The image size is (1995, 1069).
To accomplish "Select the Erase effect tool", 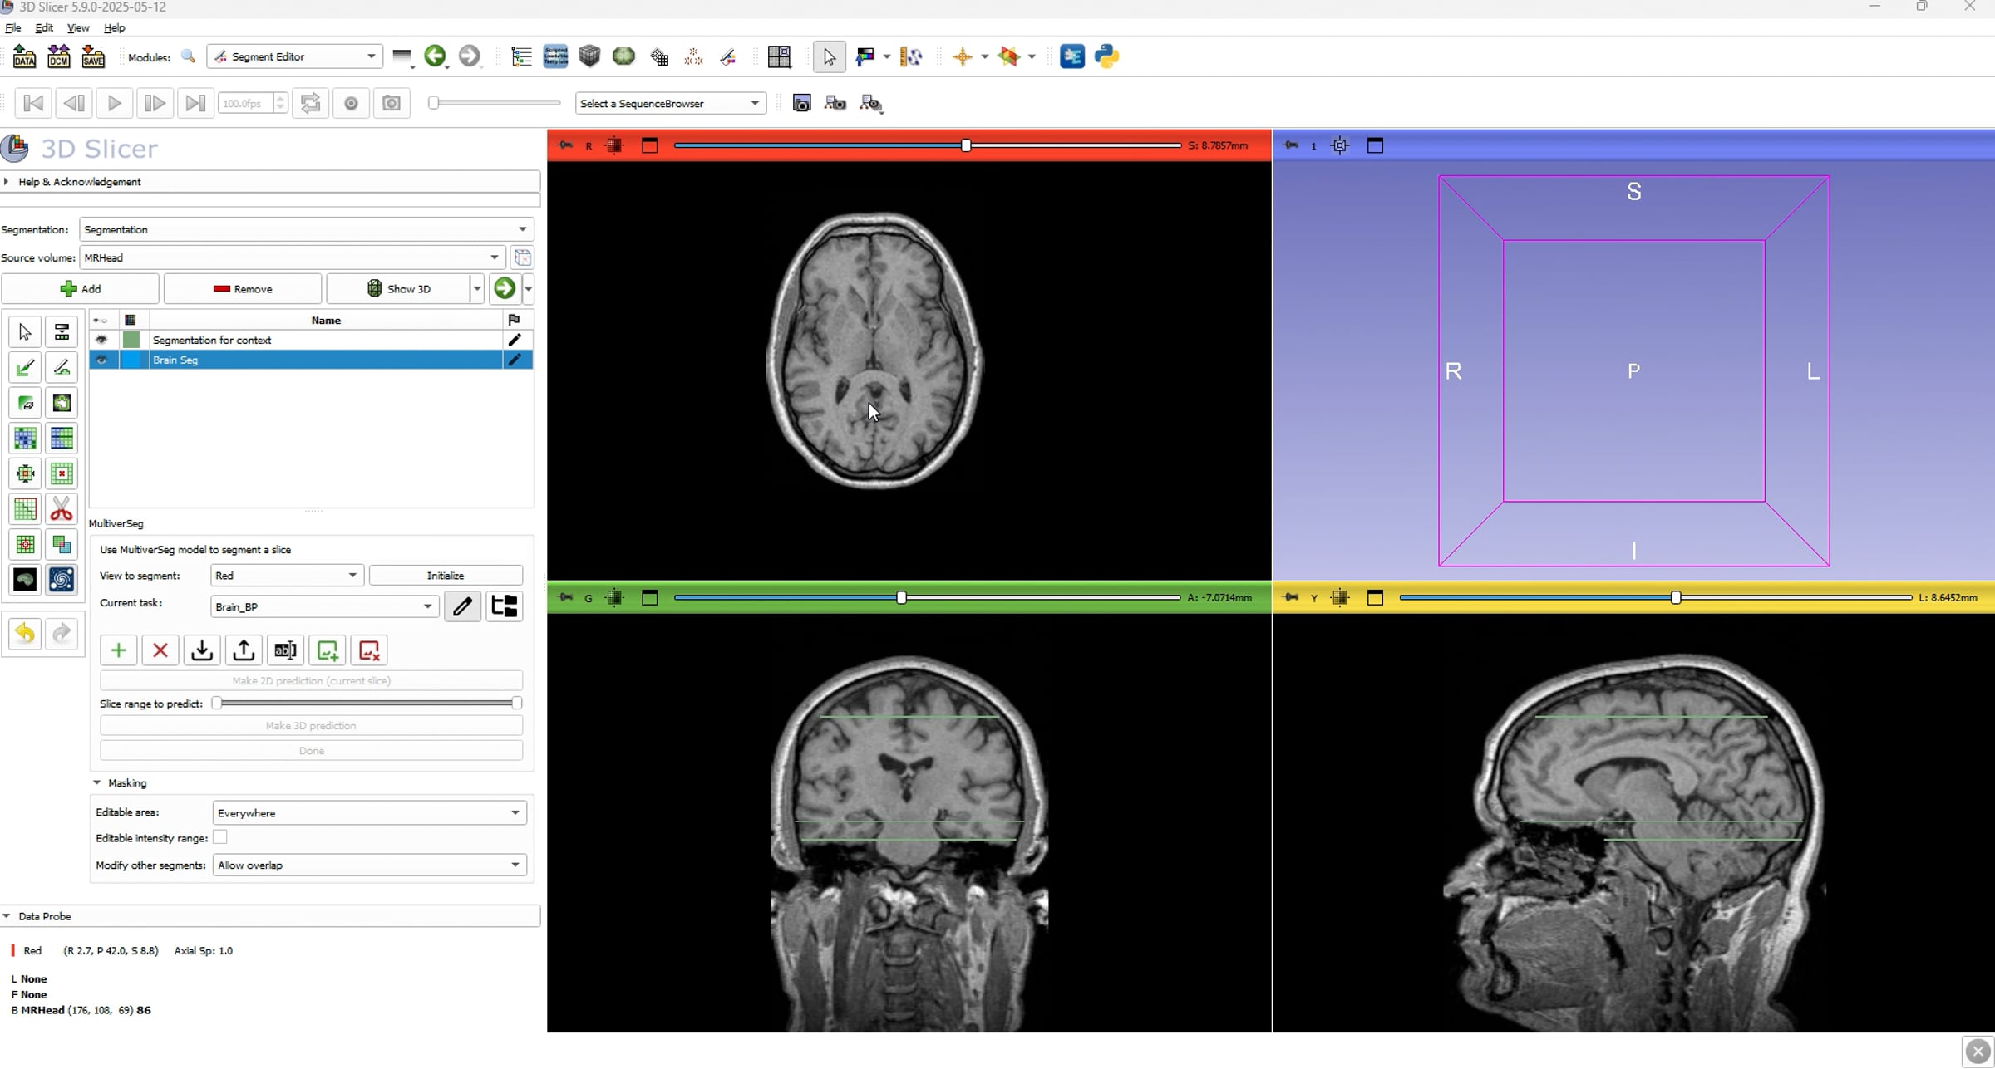I will point(25,403).
